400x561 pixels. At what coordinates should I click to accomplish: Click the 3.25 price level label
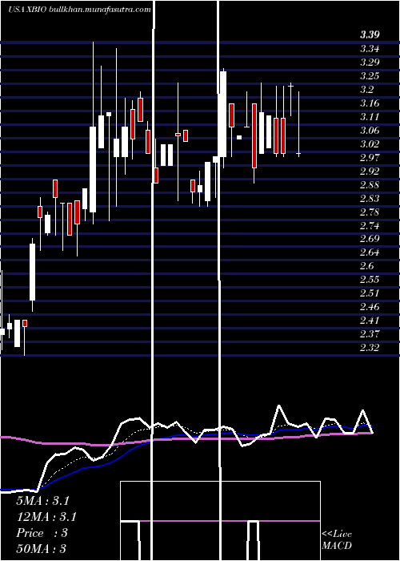(x=370, y=76)
